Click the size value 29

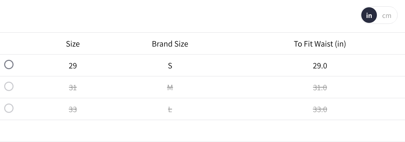tap(73, 66)
